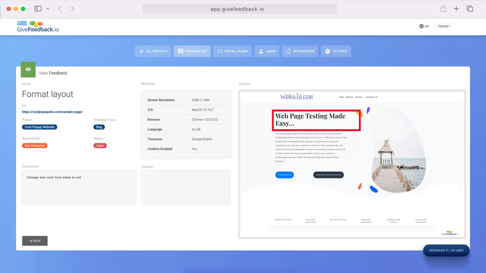Expand the sidebar chevron dropdown

[48, 9]
